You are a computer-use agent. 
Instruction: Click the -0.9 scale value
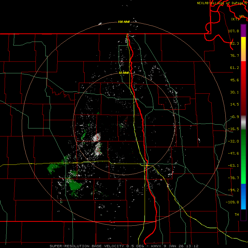pos(234,117)
